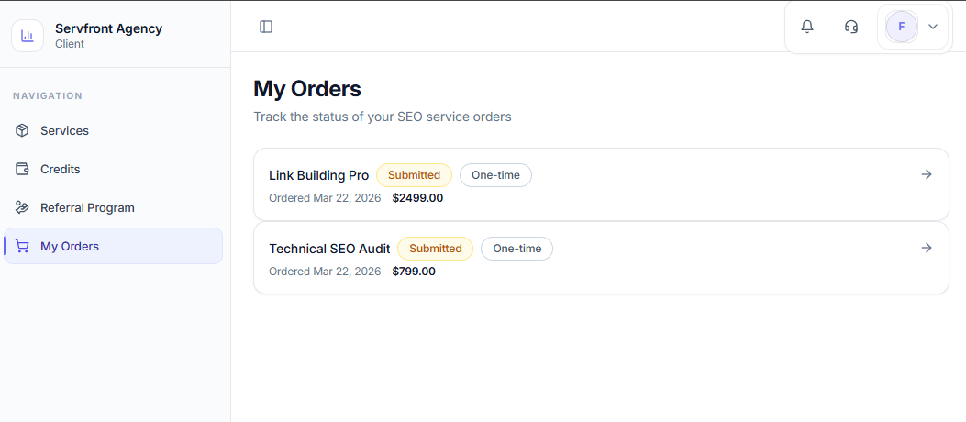Viewport: 966px width, 422px height.
Task: Open the notifications bell
Action: point(807,27)
